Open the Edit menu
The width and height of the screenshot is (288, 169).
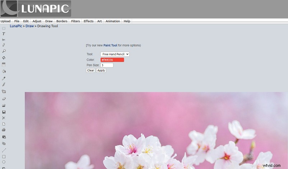(x=26, y=21)
